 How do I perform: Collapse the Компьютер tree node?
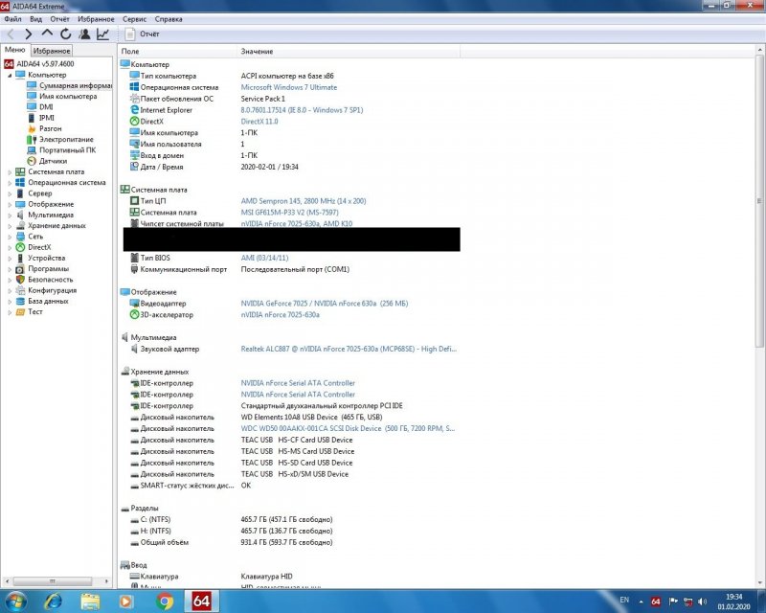click(11, 75)
